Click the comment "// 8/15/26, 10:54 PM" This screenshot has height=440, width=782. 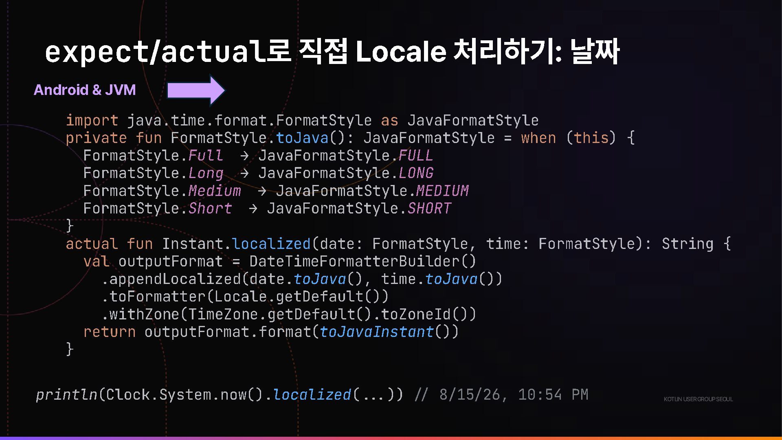501,395
